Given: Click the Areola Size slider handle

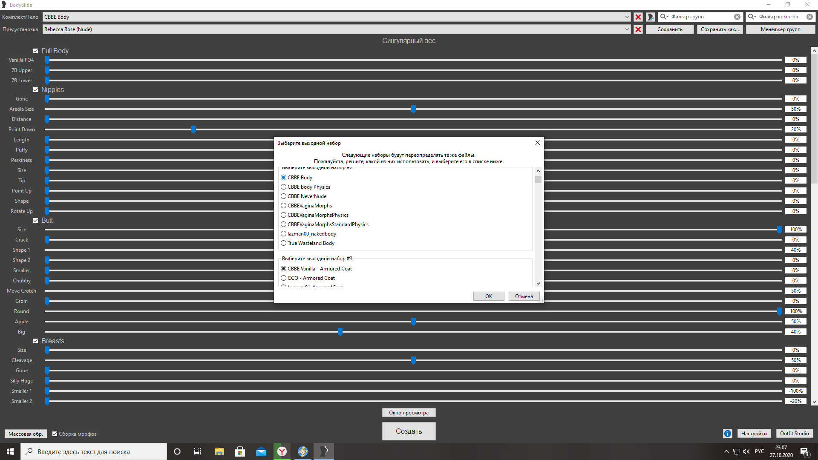Looking at the screenshot, I should [413, 109].
